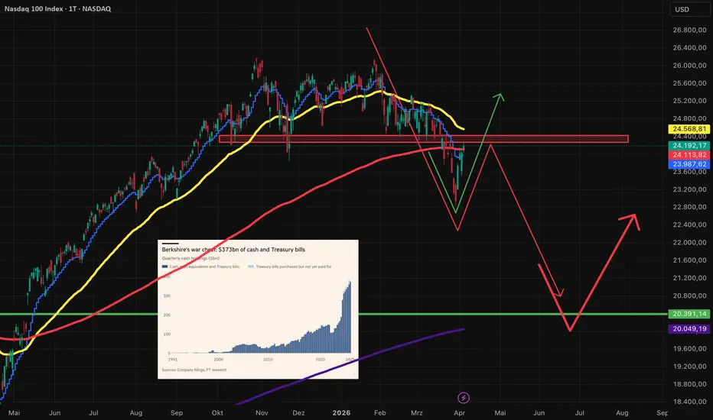Click the red 24.113,82 moving average label
This screenshot has width=713, height=420.
tap(689, 155)
